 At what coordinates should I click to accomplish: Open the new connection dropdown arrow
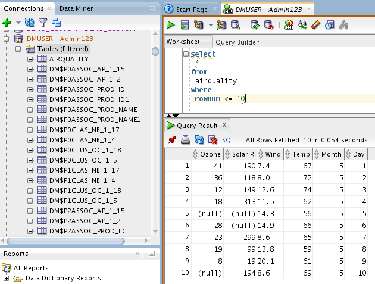click(17, 23)
